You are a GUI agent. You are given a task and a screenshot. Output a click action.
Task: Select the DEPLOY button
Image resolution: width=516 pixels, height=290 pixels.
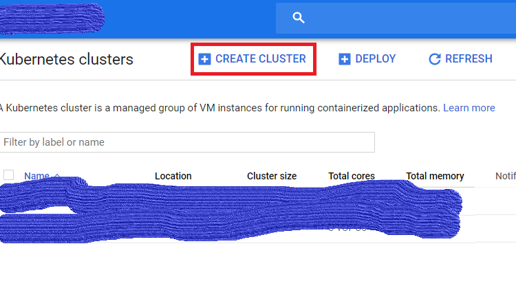367,59
